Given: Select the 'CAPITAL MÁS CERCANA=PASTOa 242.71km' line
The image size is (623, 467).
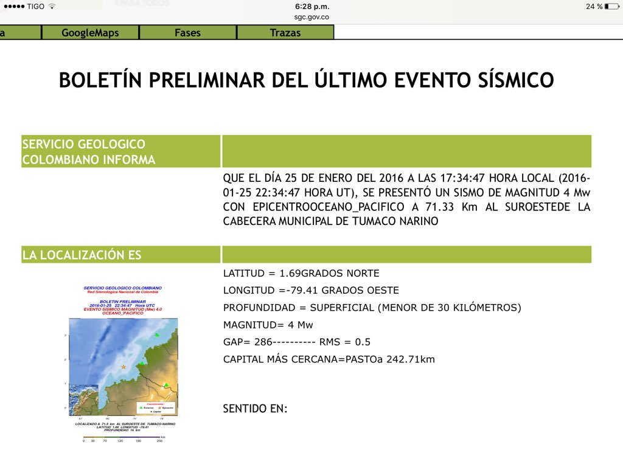Looking at the screenshot, I should [x=329, y=359].
